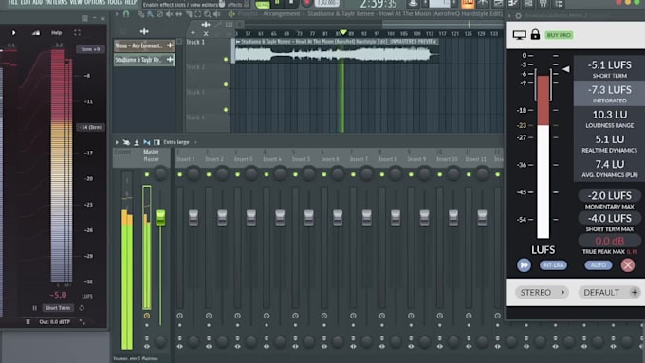Click the Insert 1 volume fader
The width and height of the screenshot is (645, 363).
tap(193, 217)
